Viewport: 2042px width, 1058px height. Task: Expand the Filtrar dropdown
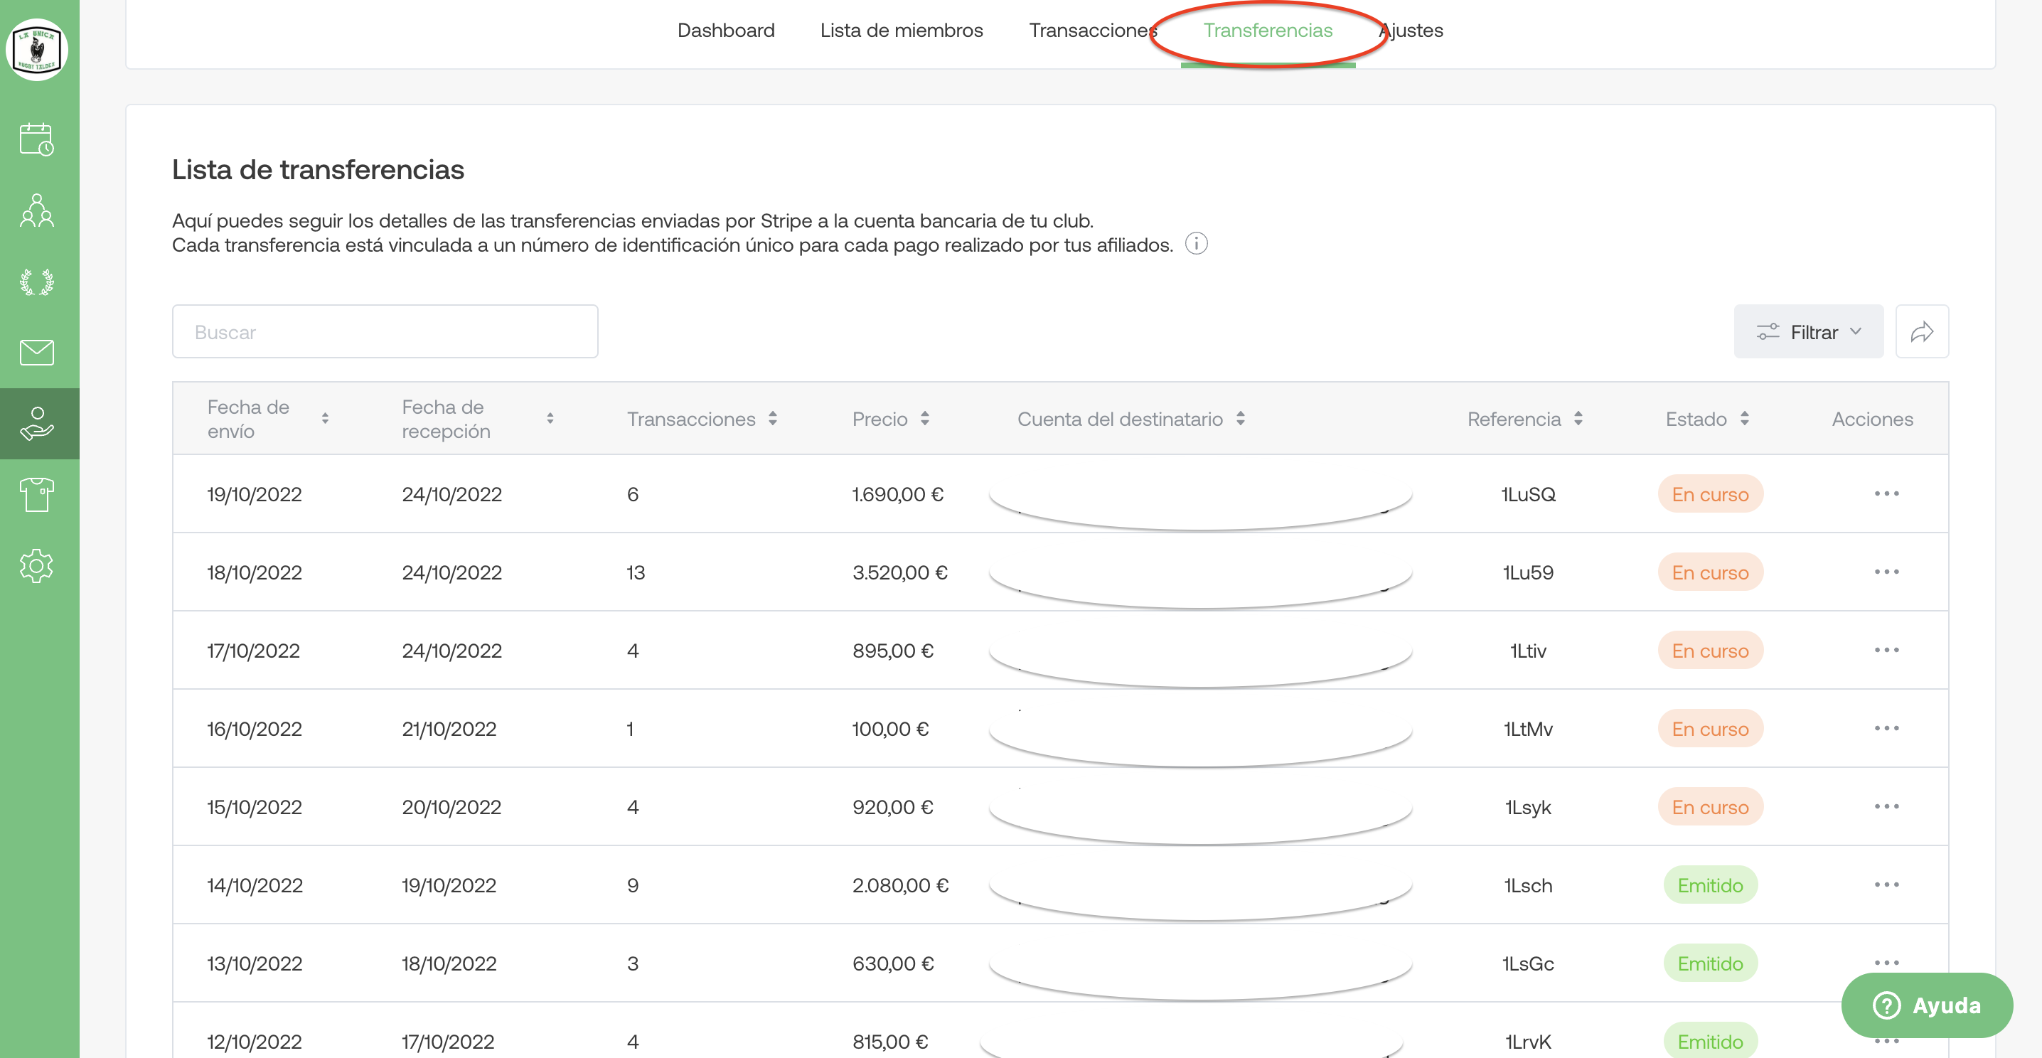tap(1808, 332)
